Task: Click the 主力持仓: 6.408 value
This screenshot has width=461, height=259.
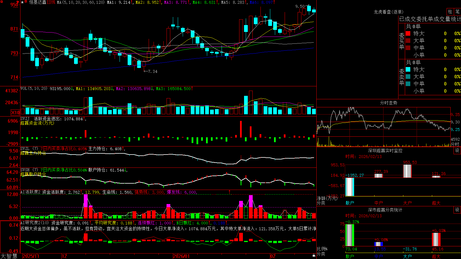Action: (105, 149)
